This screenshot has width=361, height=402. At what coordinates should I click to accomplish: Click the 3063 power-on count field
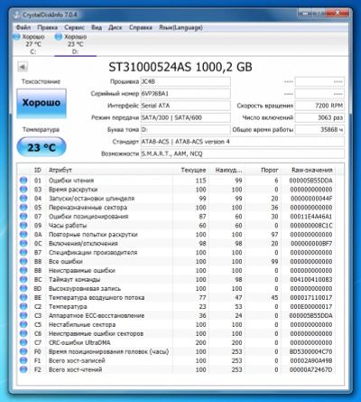click(x=319, y=117)
